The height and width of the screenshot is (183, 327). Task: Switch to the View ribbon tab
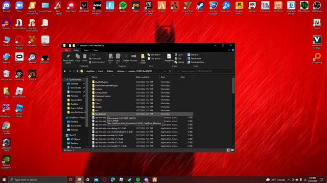click(x=96, y=50)
